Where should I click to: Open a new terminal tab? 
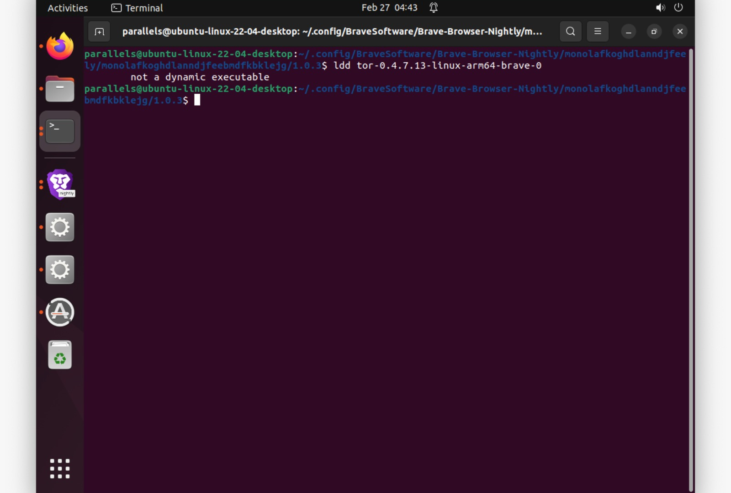click(99, 31)
